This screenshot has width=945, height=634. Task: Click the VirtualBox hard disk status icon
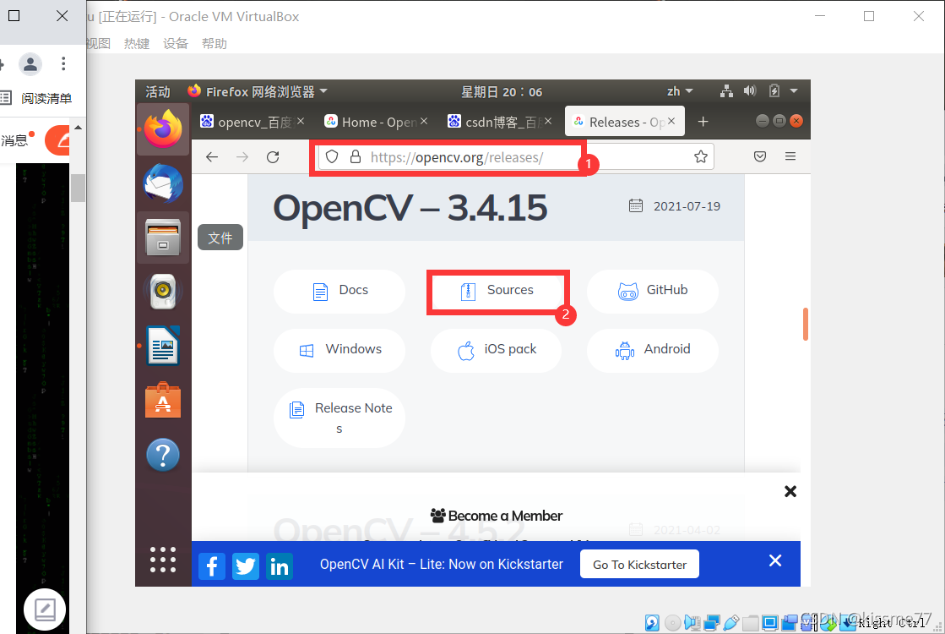click(x=652, y=622)
